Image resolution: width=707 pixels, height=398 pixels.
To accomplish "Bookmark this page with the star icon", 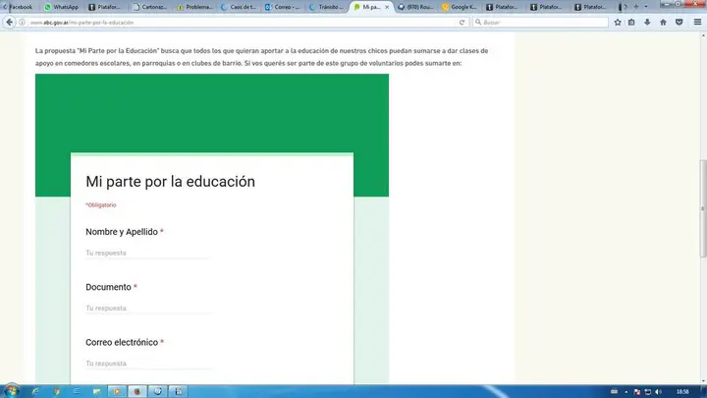I will pyautogui.click(x=618, y=22).
